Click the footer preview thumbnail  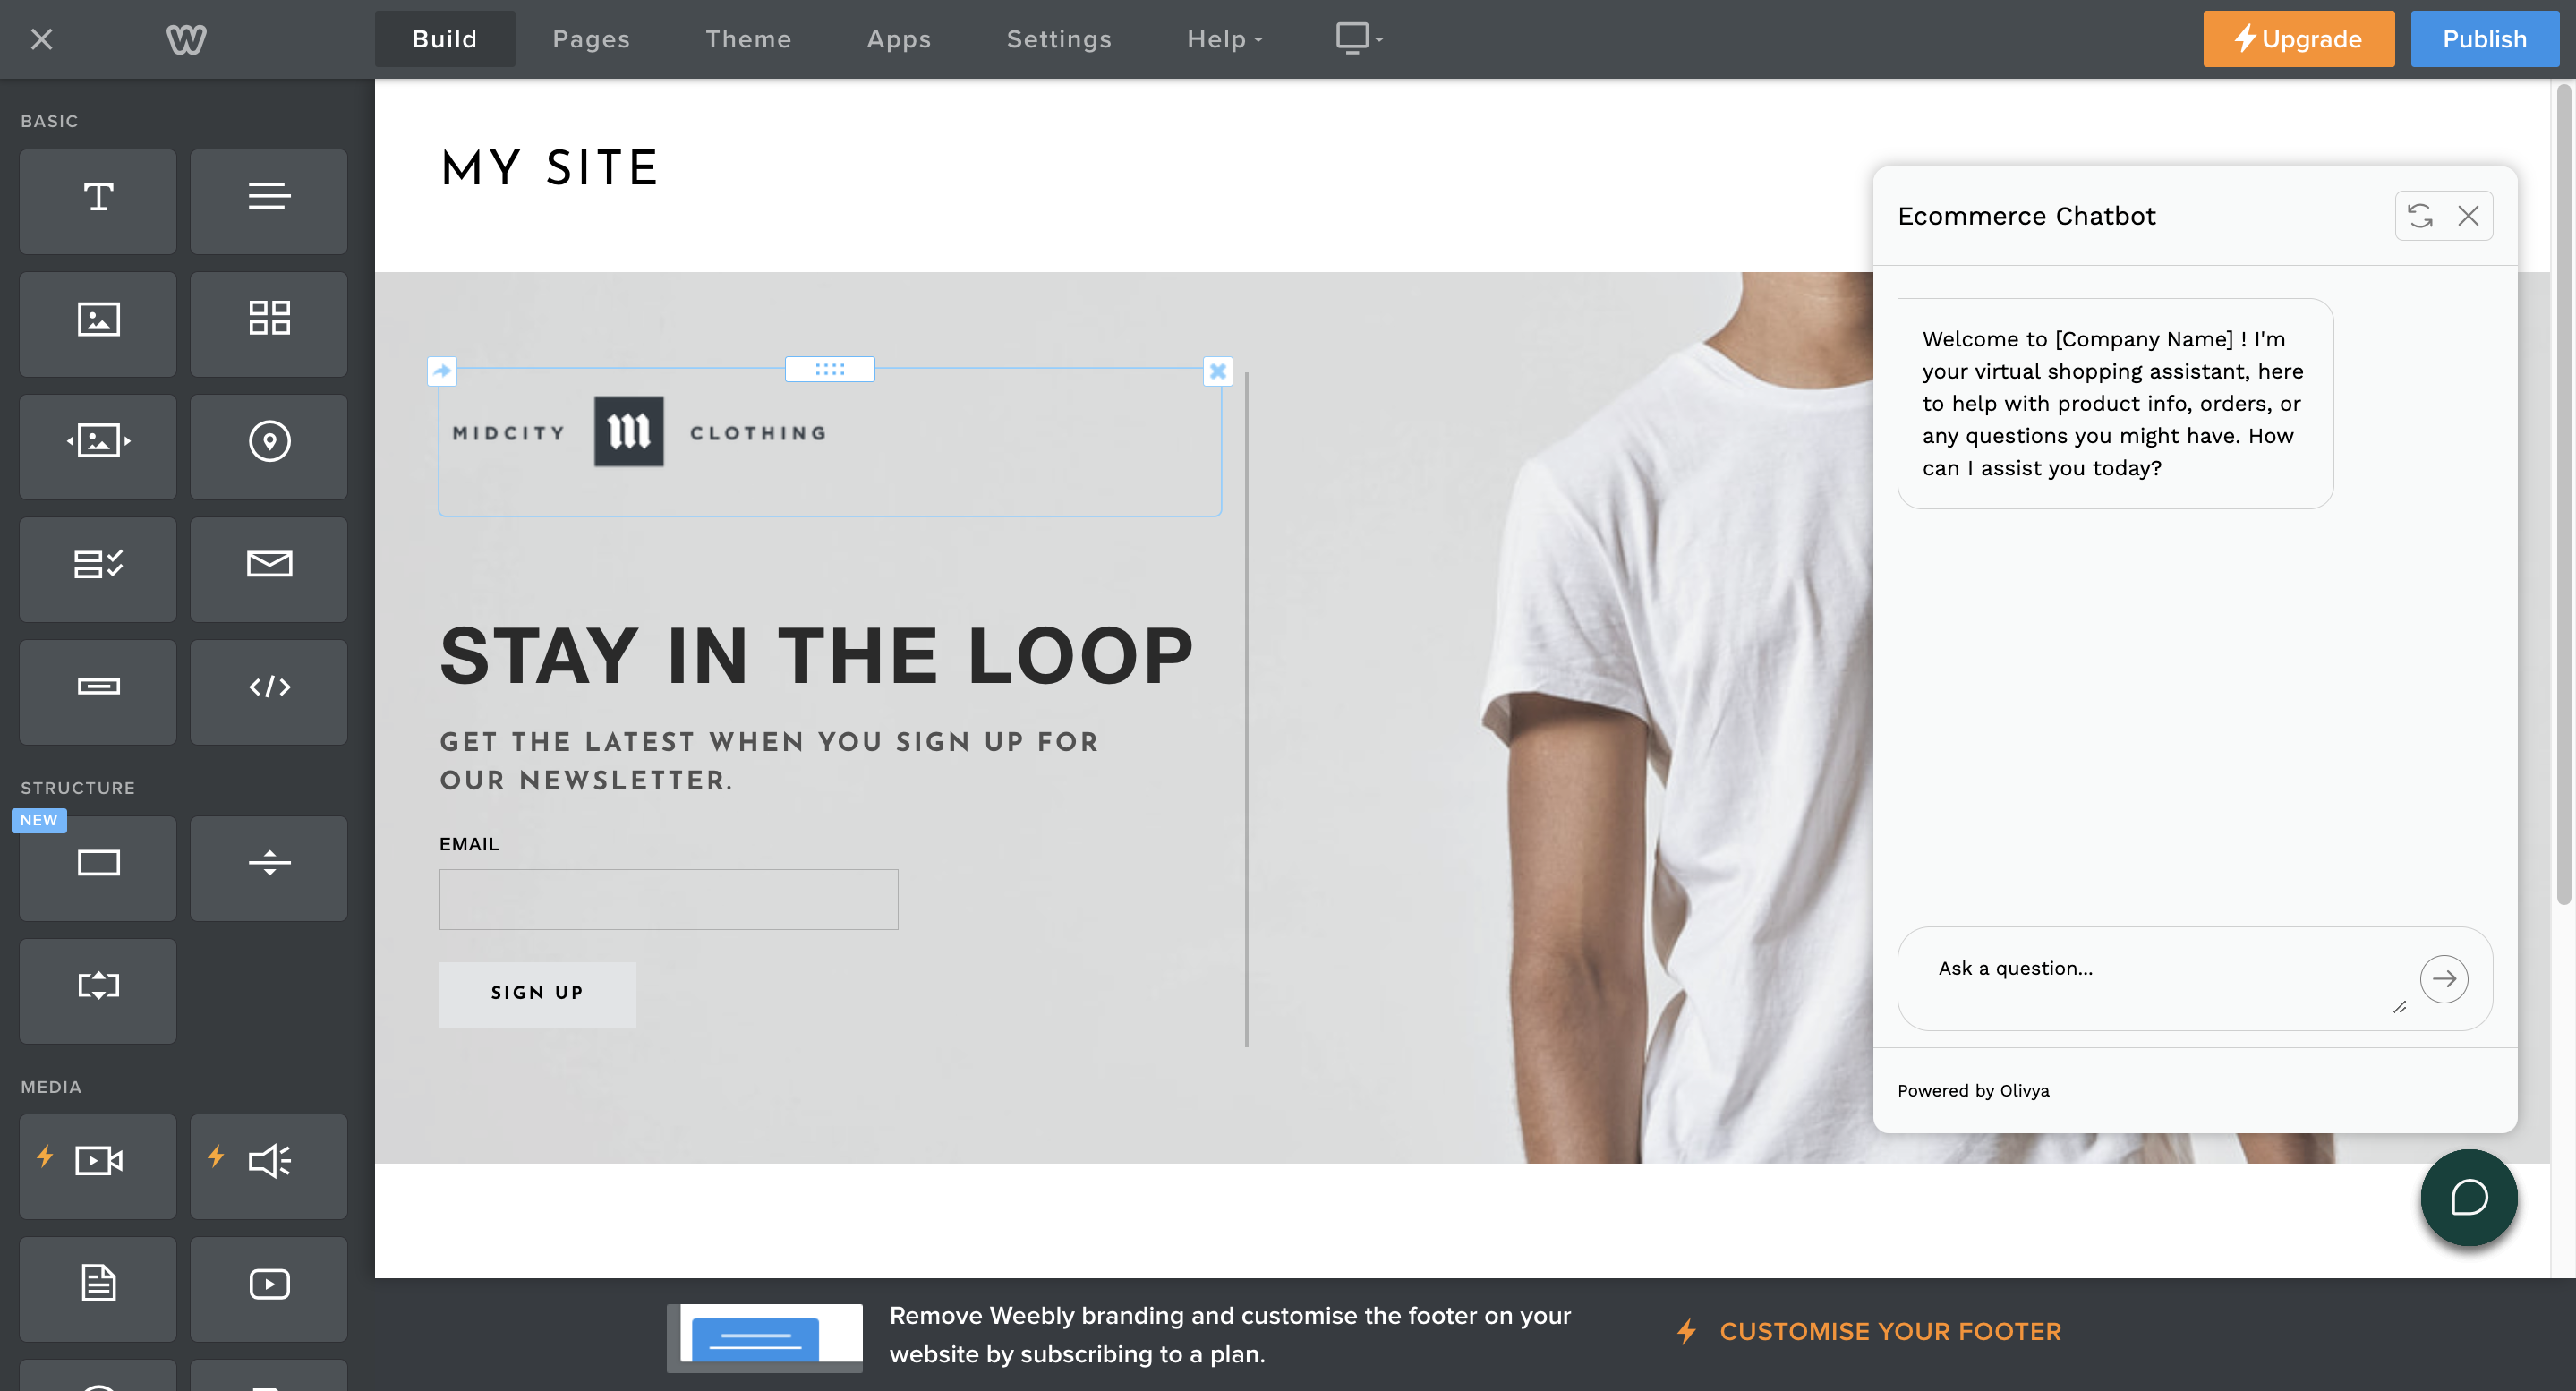pyautogui.click(x=765, y=1337)
